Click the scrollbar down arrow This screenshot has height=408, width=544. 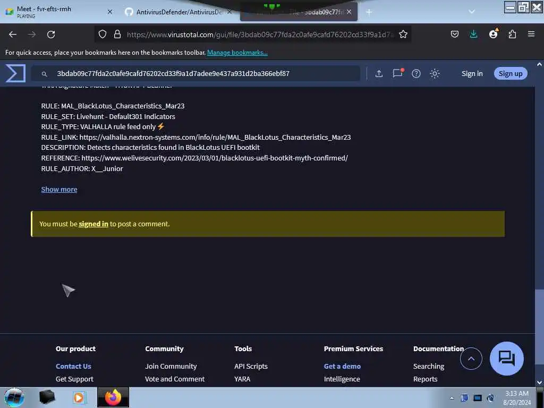click(539, 382)
